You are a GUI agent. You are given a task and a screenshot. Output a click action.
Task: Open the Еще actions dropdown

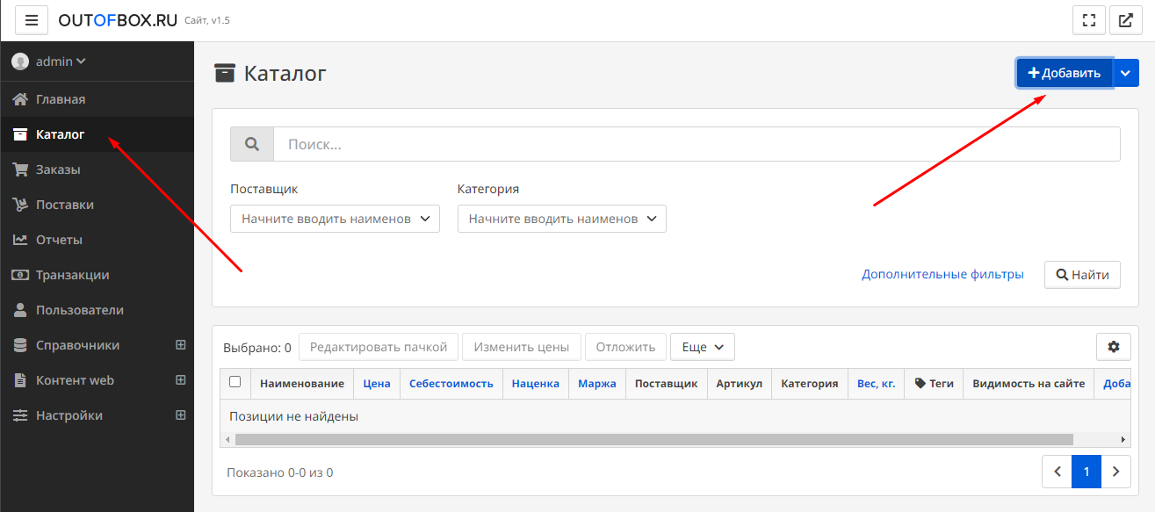click(703, 347)
